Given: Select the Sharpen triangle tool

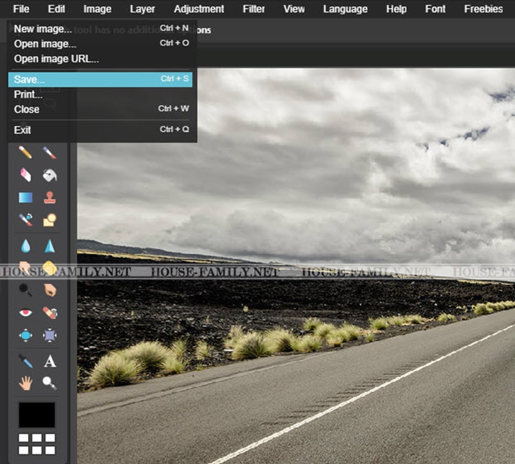Looking at the screenshot, I should [x=50, y=246].
